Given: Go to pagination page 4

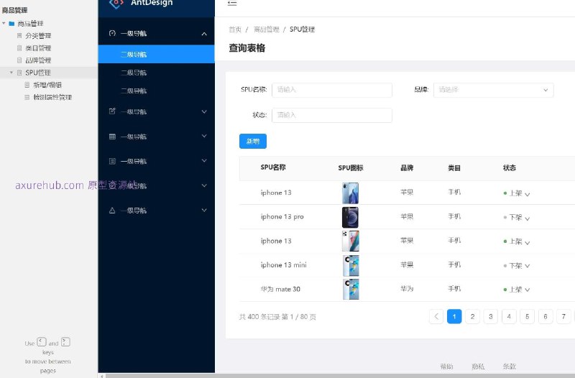Looking at the screenshot, I should (509, 316).
